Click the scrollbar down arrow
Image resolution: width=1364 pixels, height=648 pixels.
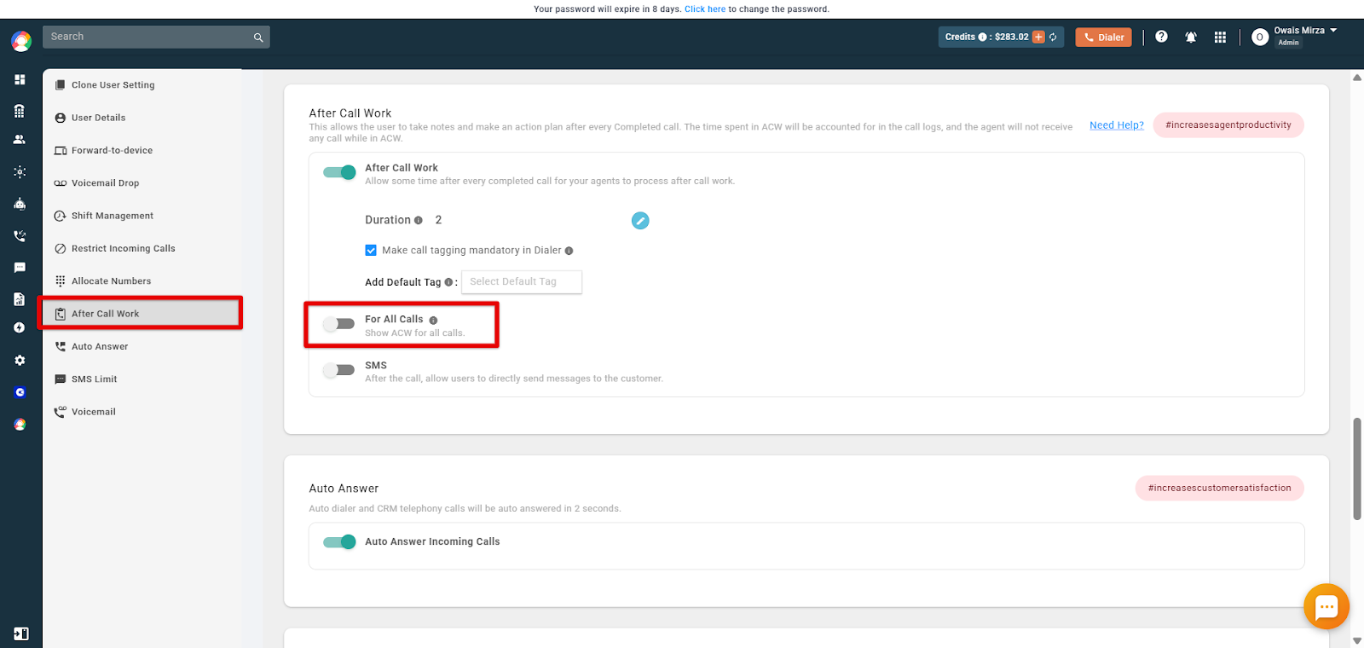tap(1357, 641)
